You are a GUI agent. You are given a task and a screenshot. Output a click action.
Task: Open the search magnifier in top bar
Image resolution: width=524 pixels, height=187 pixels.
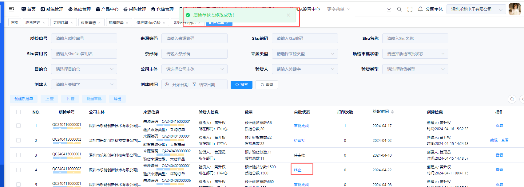[x=399, y=9]
